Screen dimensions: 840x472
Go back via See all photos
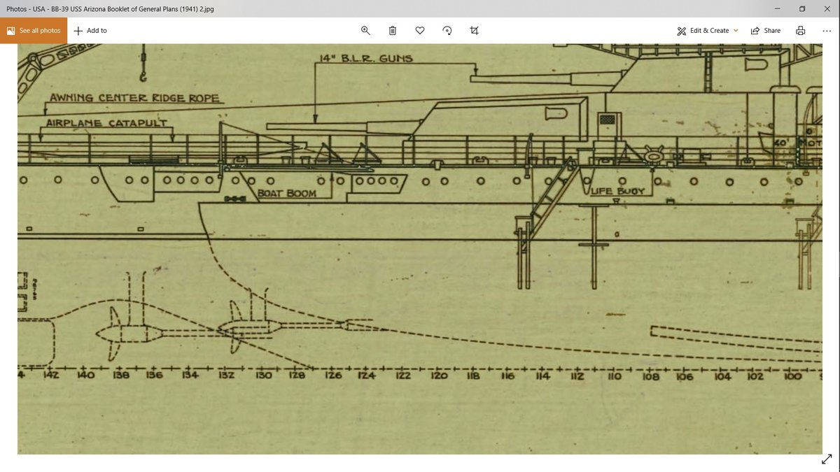[x=34, y=31]
